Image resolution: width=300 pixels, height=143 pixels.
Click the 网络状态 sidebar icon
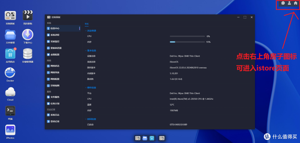tap(48, 66)
